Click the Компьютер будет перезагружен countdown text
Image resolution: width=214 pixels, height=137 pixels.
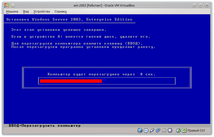pos(101,74)
